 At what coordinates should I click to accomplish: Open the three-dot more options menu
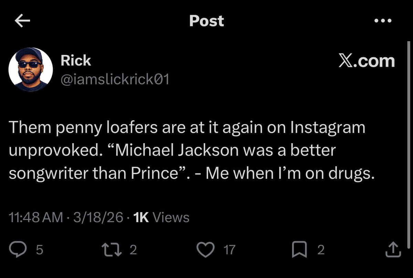tap(382, 21)
